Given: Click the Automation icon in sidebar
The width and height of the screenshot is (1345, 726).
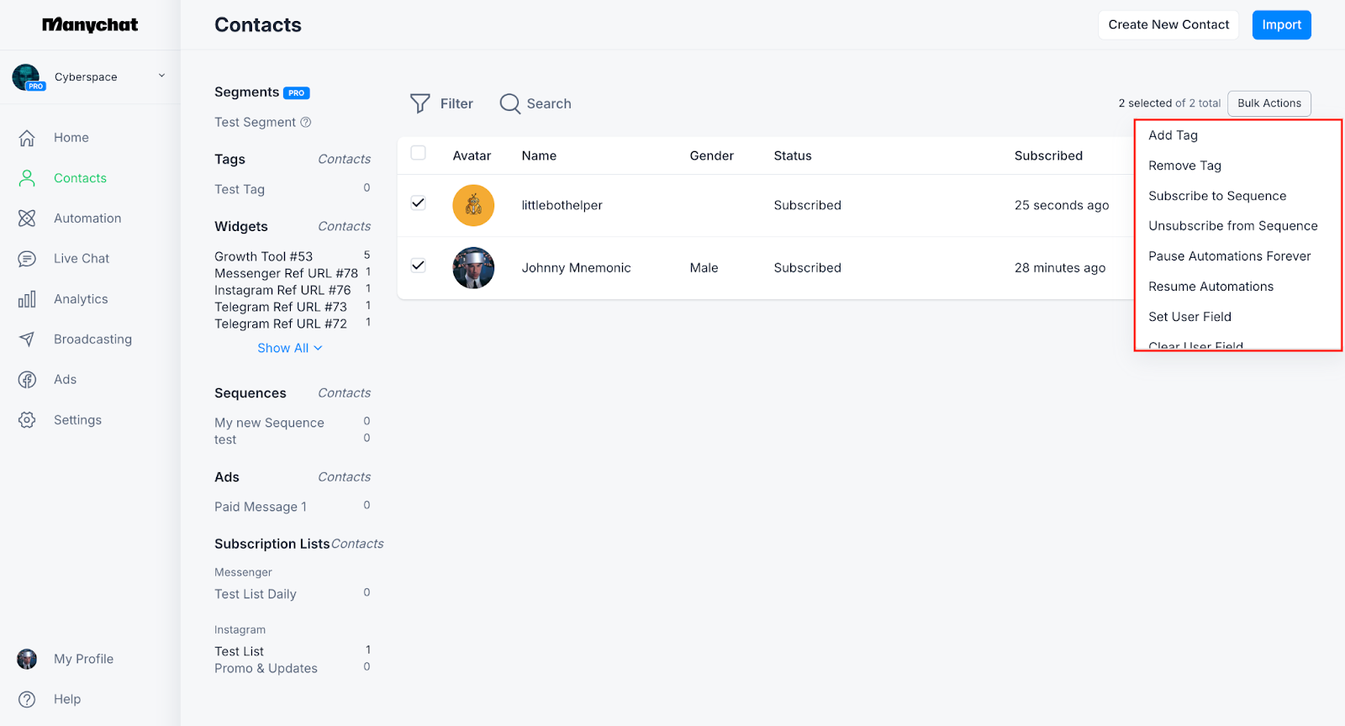Looking at the screenshot, I should point(27,218).
